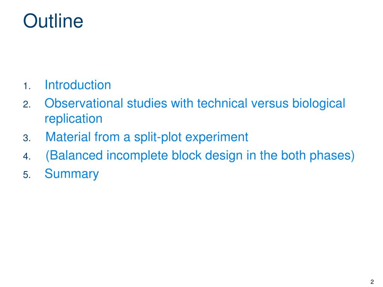Click the word 'versus' in item two
The height and width of the screenshot is (287, 383).
coord(270,103)
